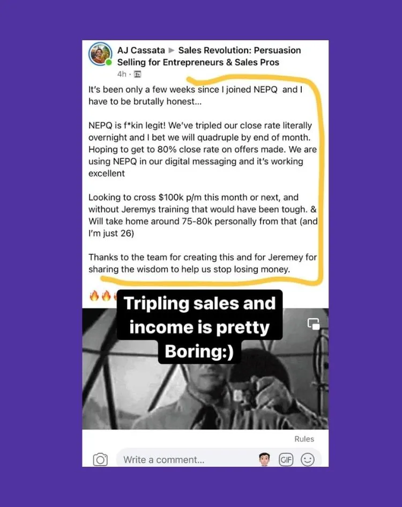Open the Sales Revolution group title link
402x507 pixels.
pos(240,50)
